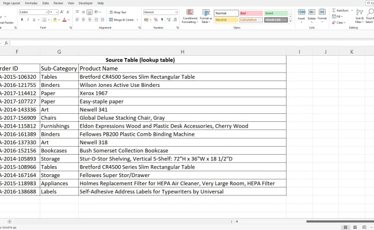The image size is (374, 230).
Task: Click inside the formula bar
Action: (x=192, y=43)
